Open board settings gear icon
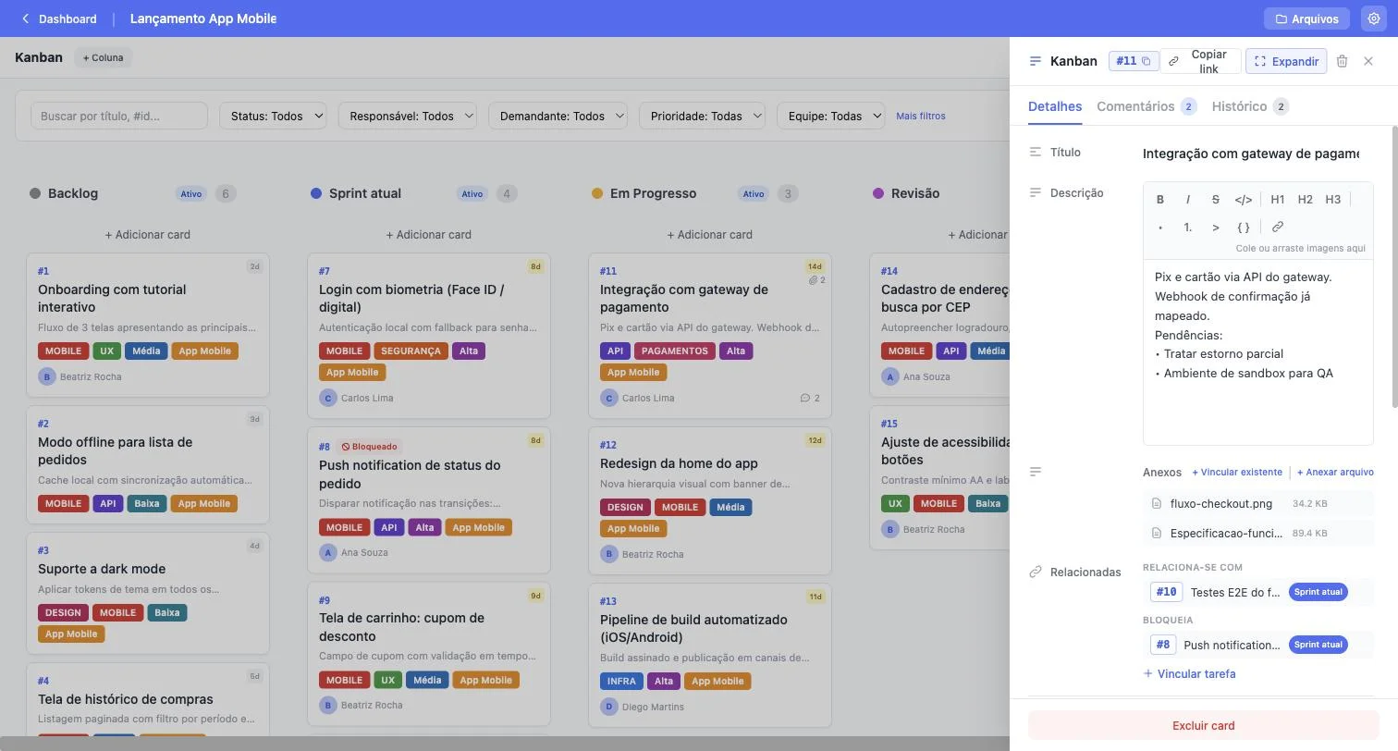 click(1374, 18)
